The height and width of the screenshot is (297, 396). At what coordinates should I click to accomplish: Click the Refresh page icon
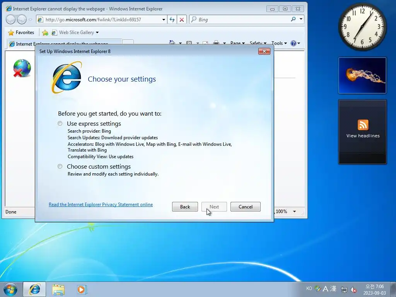pyautogui.click(x=172, y=19)
